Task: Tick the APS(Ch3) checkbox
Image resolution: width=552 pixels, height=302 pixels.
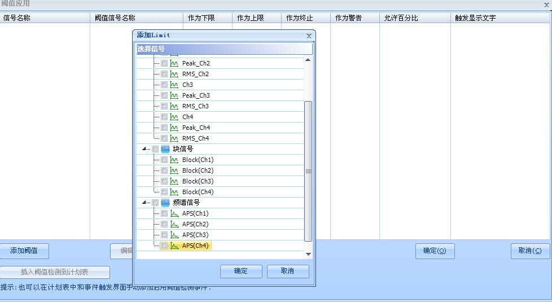Action: coord(164,235)
